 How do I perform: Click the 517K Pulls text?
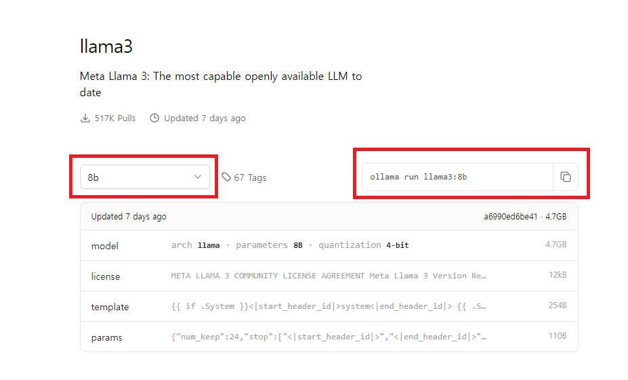(115, 118)
